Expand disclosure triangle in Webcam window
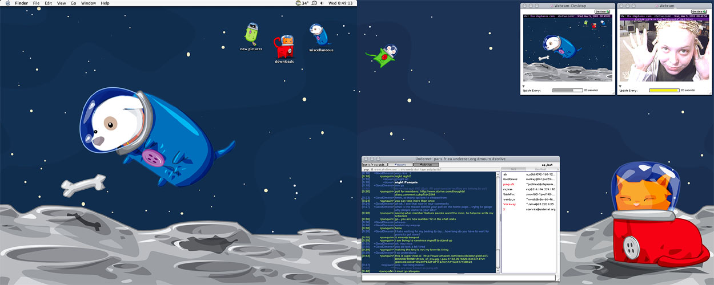 tap(621, 87)
